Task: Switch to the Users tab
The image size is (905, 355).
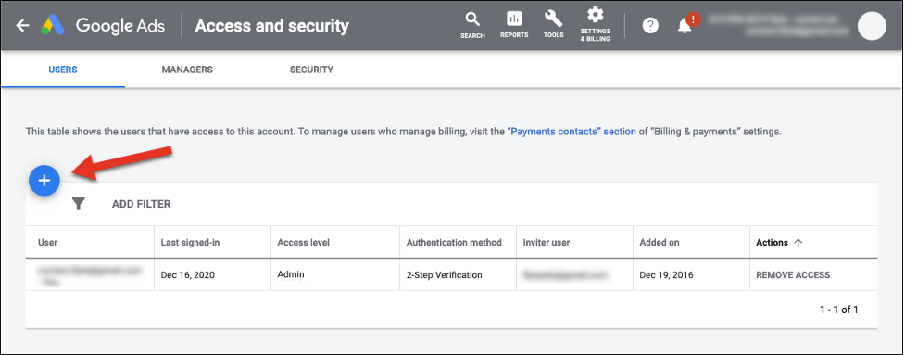Action: pyautogui.click(x=63, y=70)
